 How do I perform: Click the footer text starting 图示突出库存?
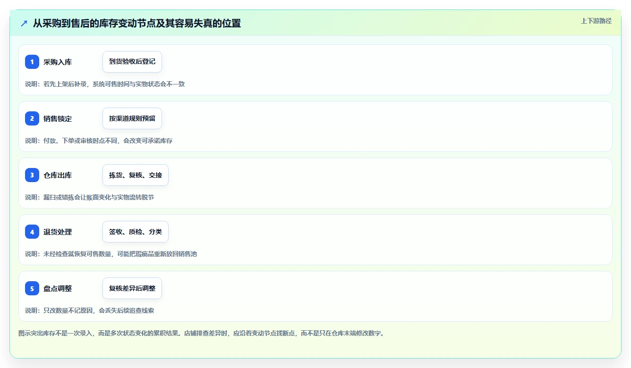pyautogui.click(x=202, y=333)
